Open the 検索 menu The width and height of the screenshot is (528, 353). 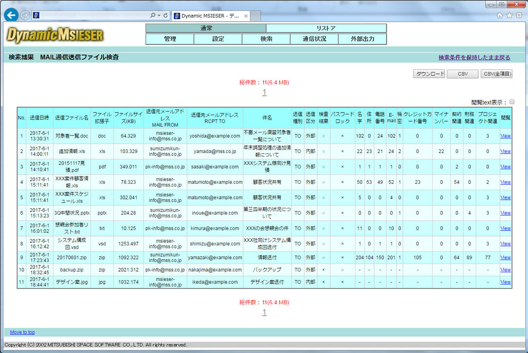[x=266, y=39]
